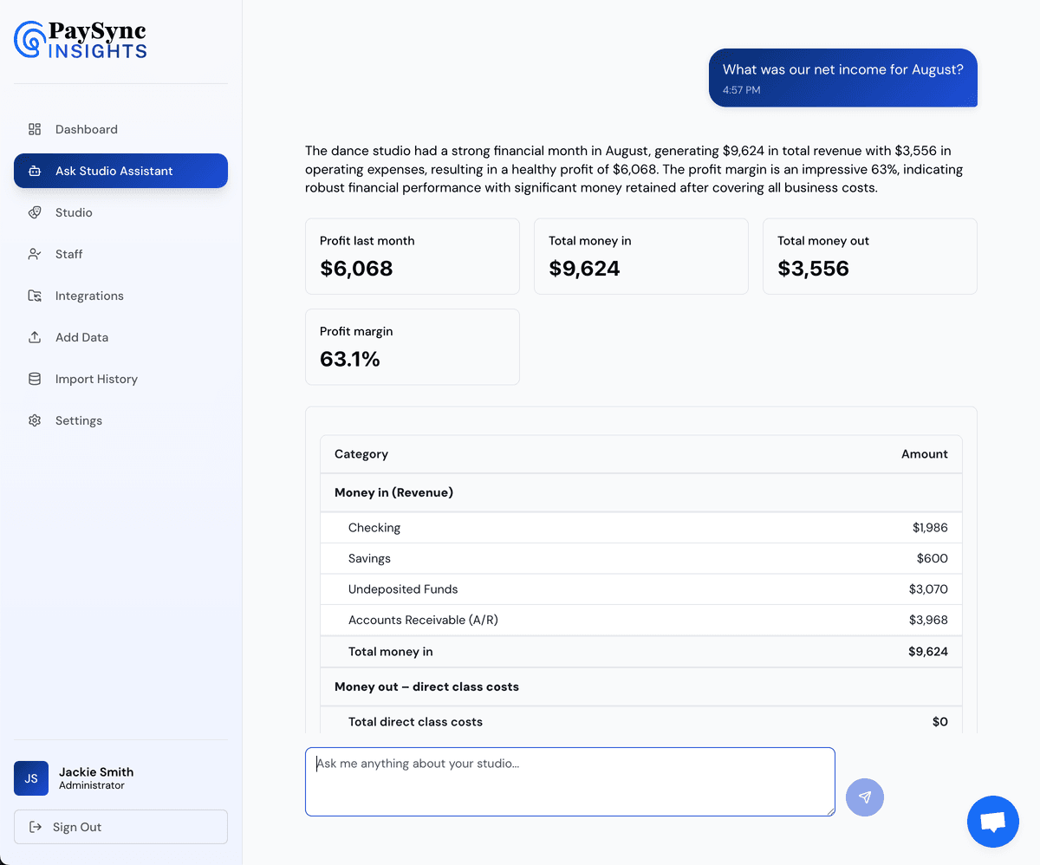
Task: Click the PaySync Insights logo
Action: click(x=79, y=40)
